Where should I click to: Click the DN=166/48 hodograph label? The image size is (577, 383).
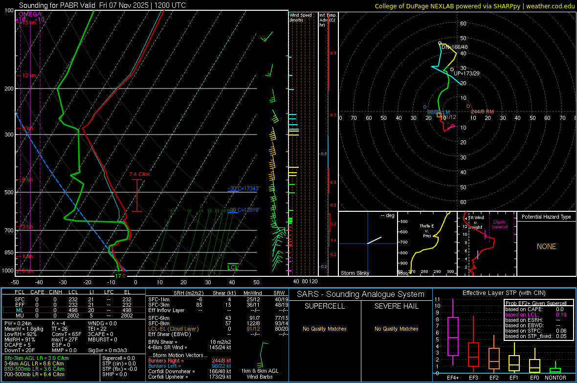click(454, 47)
